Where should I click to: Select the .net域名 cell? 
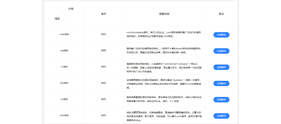[64, 50]
